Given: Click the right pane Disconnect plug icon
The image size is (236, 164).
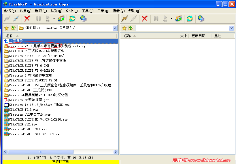Looking at the screenshot, I should coord(134,19).
